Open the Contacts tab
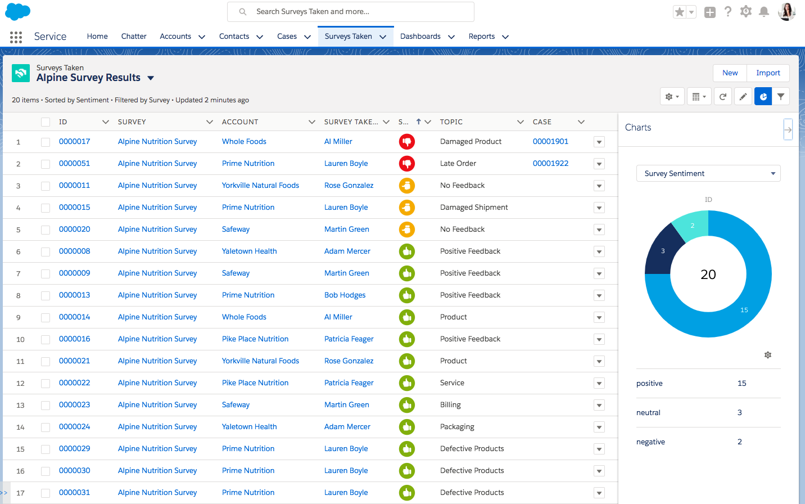The width and height of the screenshot is (805, 504). (x=234, y=37)
